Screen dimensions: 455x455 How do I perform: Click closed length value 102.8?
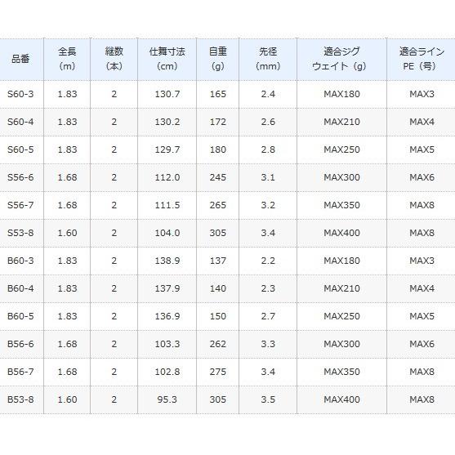[x=167, y=372]
